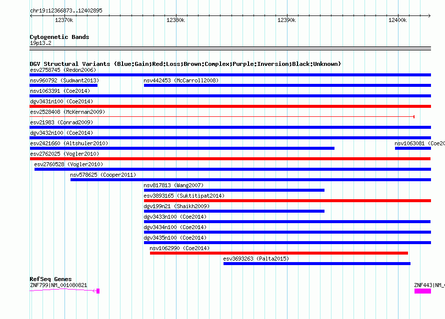
Task: Click the nsv1063081 short blue bar
Action: pyautogui.click(x=413, y=148)
